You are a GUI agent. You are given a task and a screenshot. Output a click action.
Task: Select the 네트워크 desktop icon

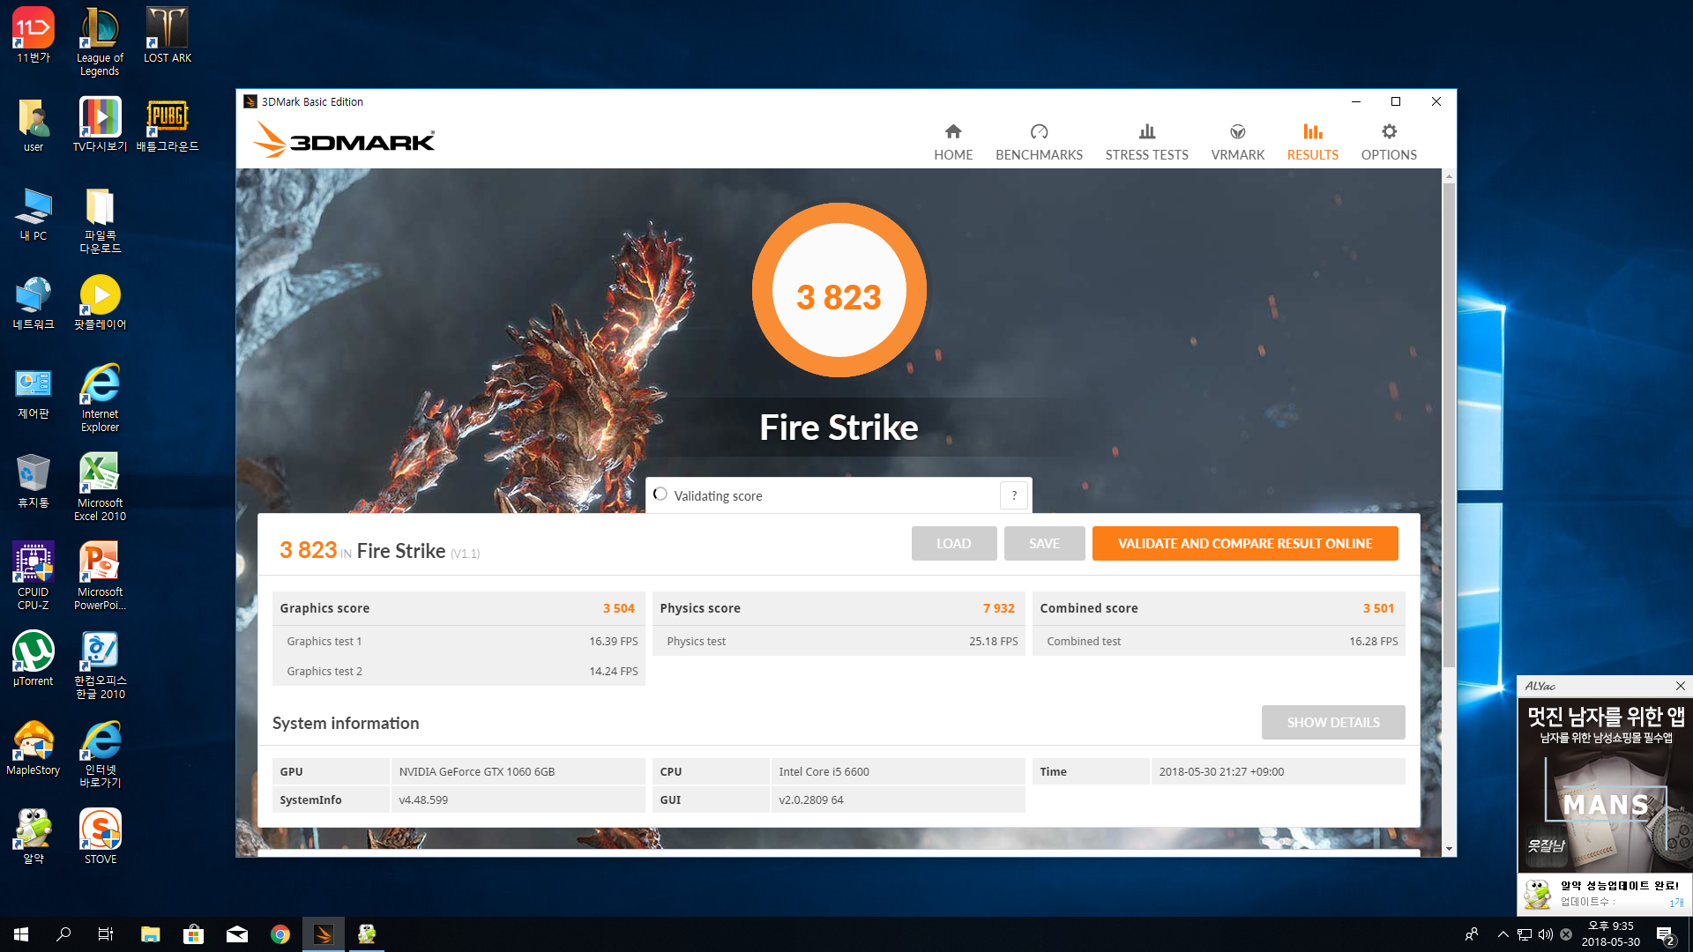[x=34, y=302]
